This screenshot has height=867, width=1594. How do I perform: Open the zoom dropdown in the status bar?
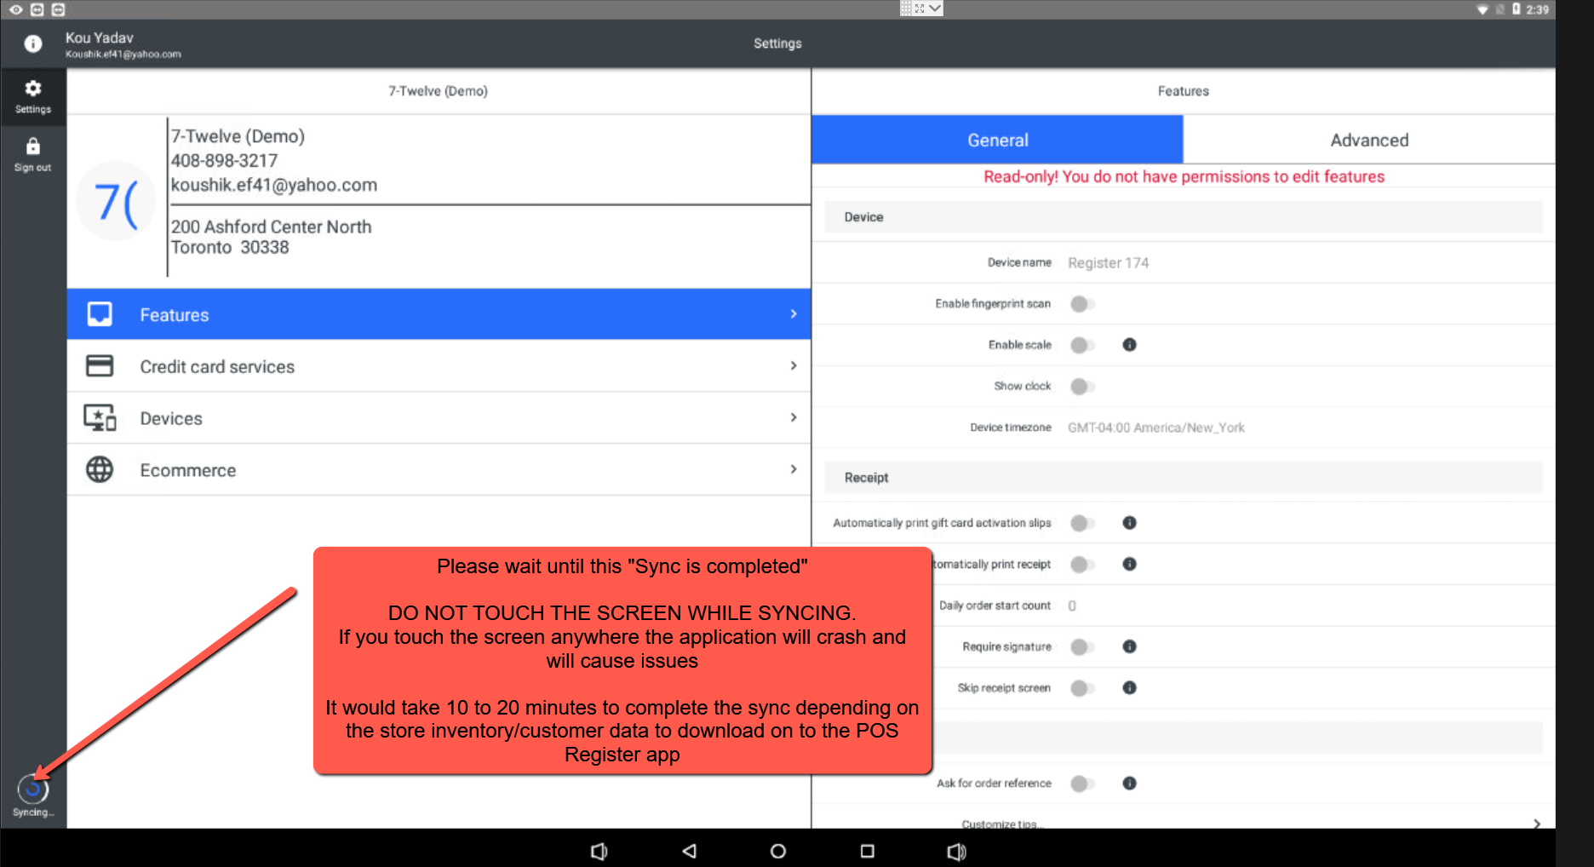[x=934, y=9]
